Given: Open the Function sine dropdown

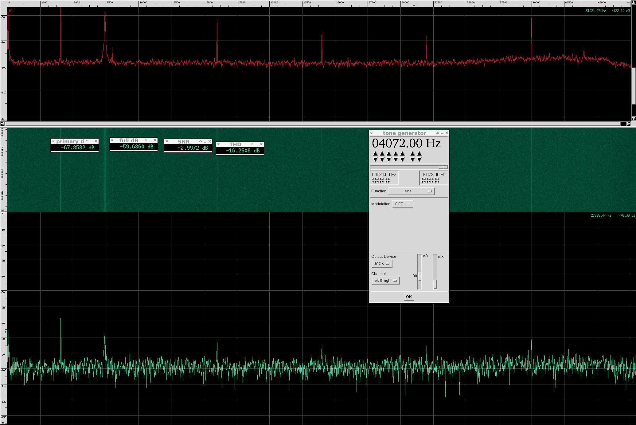Looking at the screenshot, I should tap(411, 191).
